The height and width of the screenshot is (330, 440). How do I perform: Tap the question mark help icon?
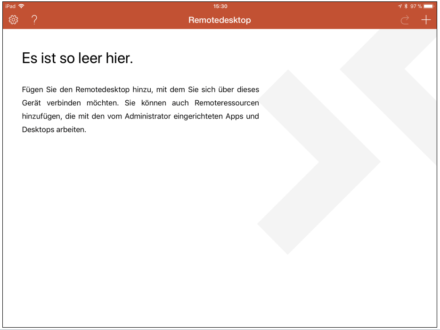click(34, 20)
